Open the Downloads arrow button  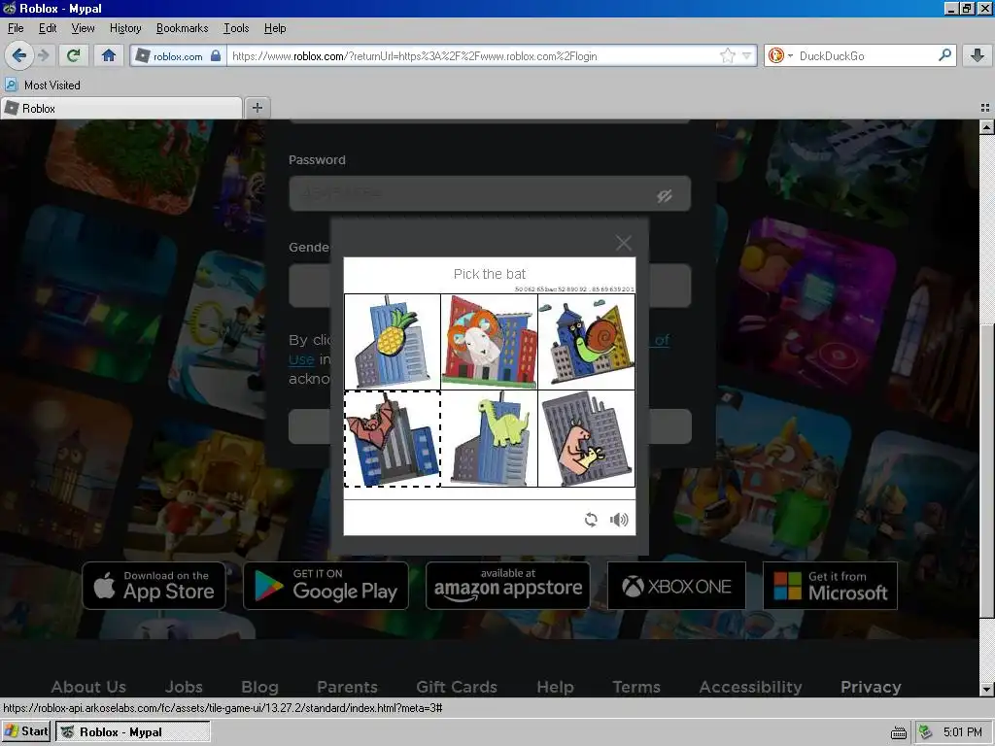click(978, 55)
